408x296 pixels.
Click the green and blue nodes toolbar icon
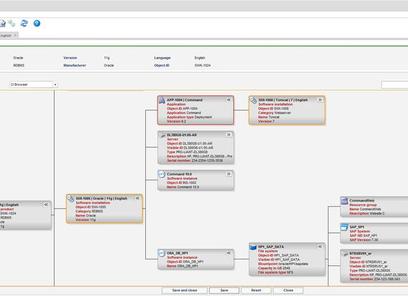[11, 24]
